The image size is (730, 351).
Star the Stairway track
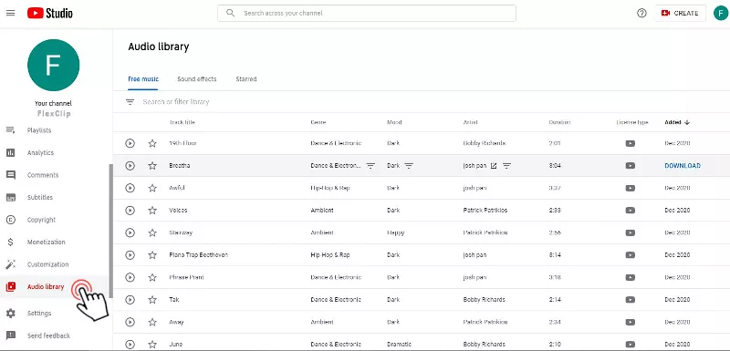pyautogui.click(x=152, y=232)
